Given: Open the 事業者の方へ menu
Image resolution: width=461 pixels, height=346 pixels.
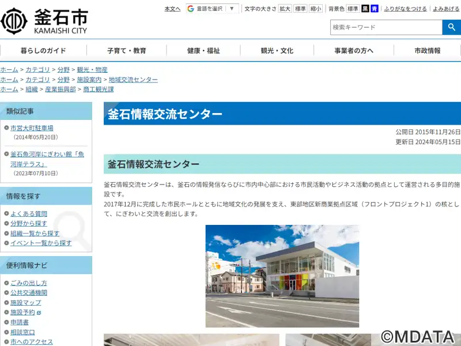Looking at the screenshot, I should tap(354, 51).
